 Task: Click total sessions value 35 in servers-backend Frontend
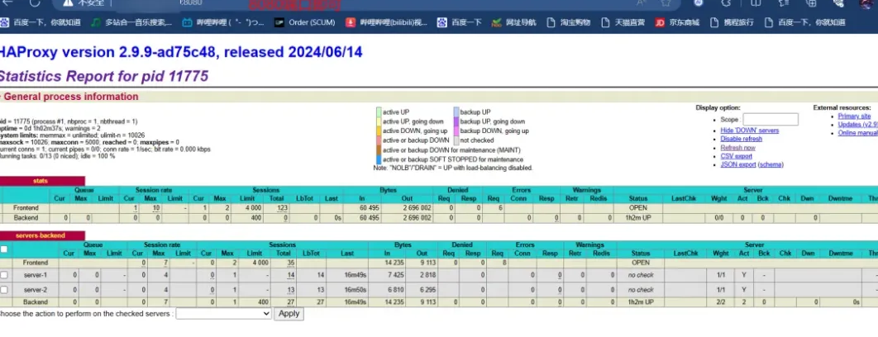(291, 262)
